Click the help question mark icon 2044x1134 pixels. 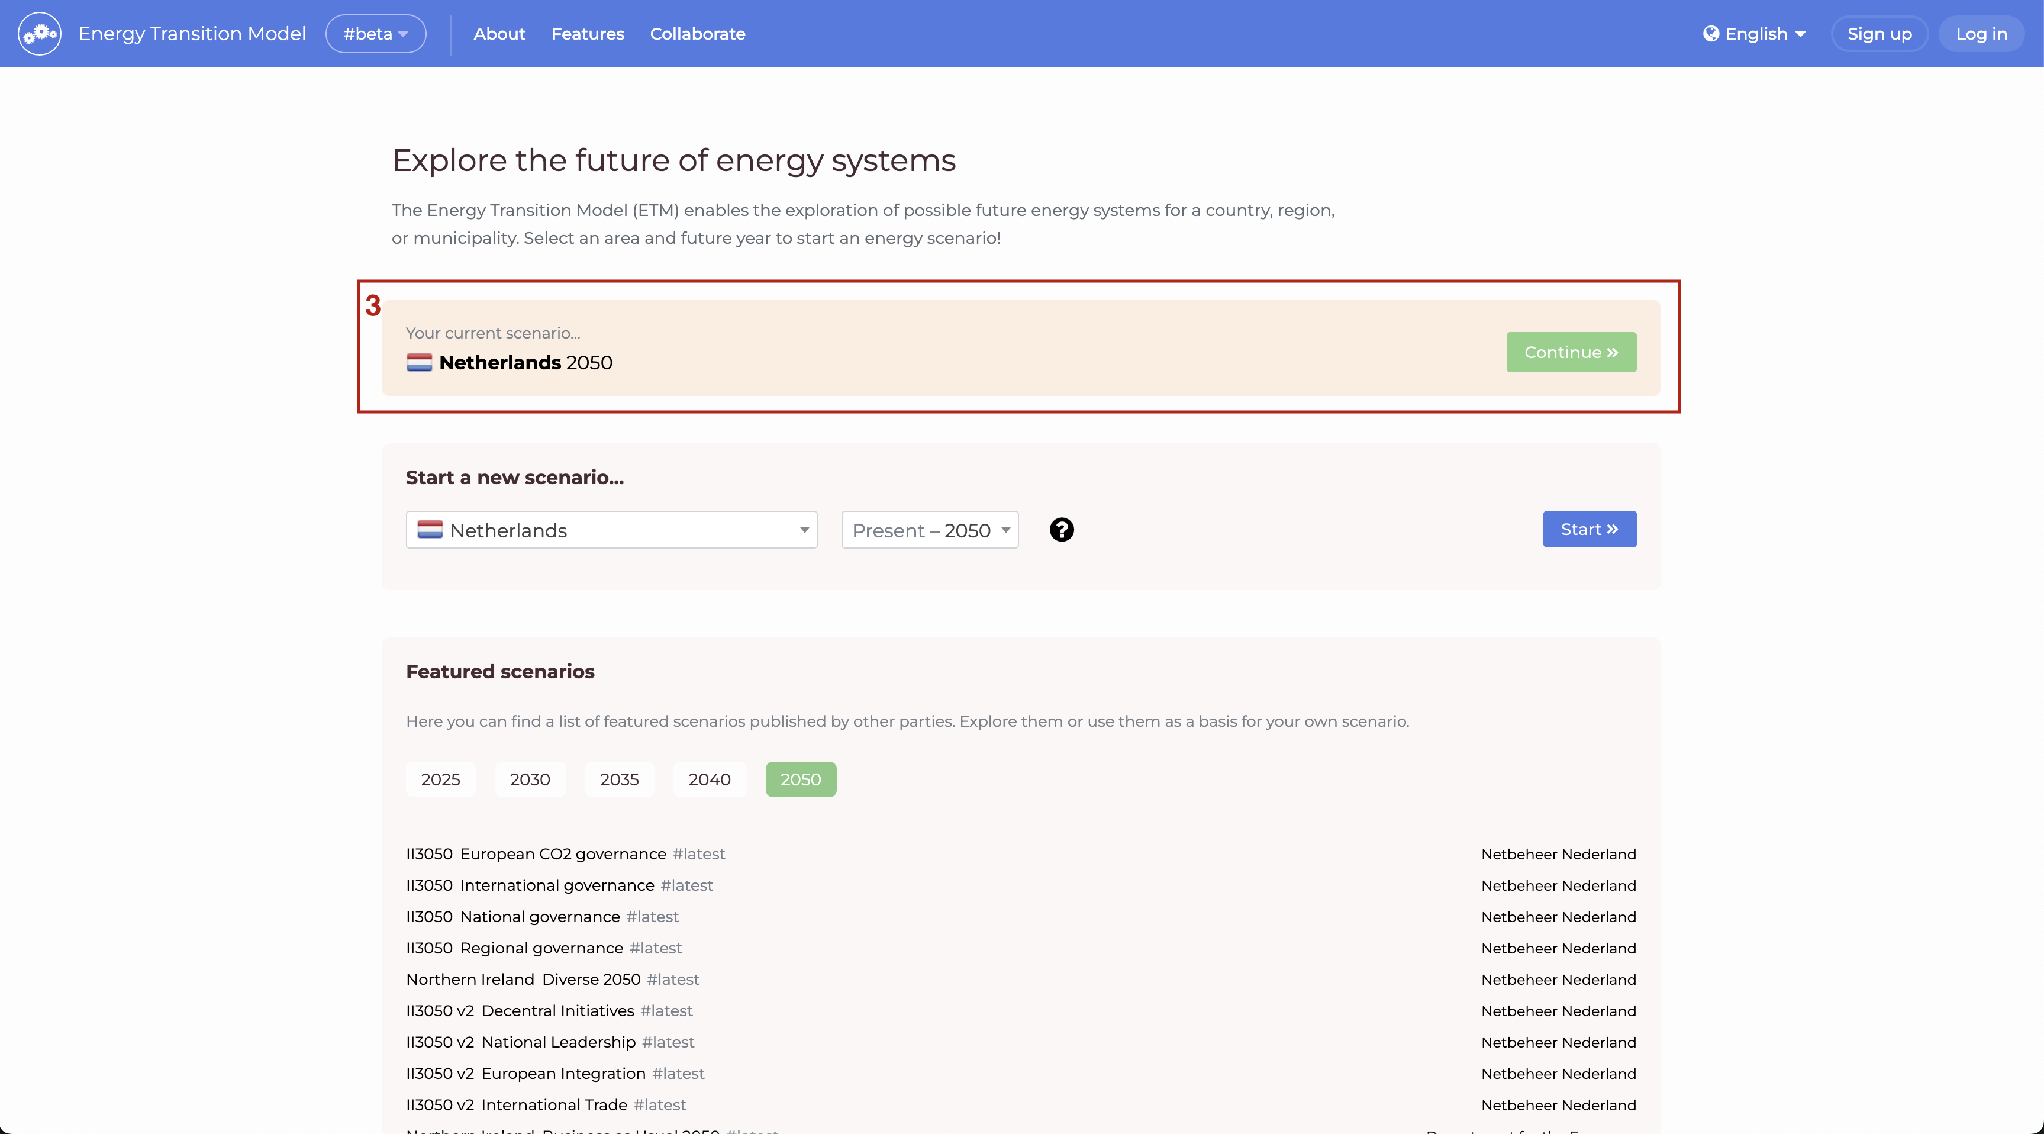[x=1061, y=530]
